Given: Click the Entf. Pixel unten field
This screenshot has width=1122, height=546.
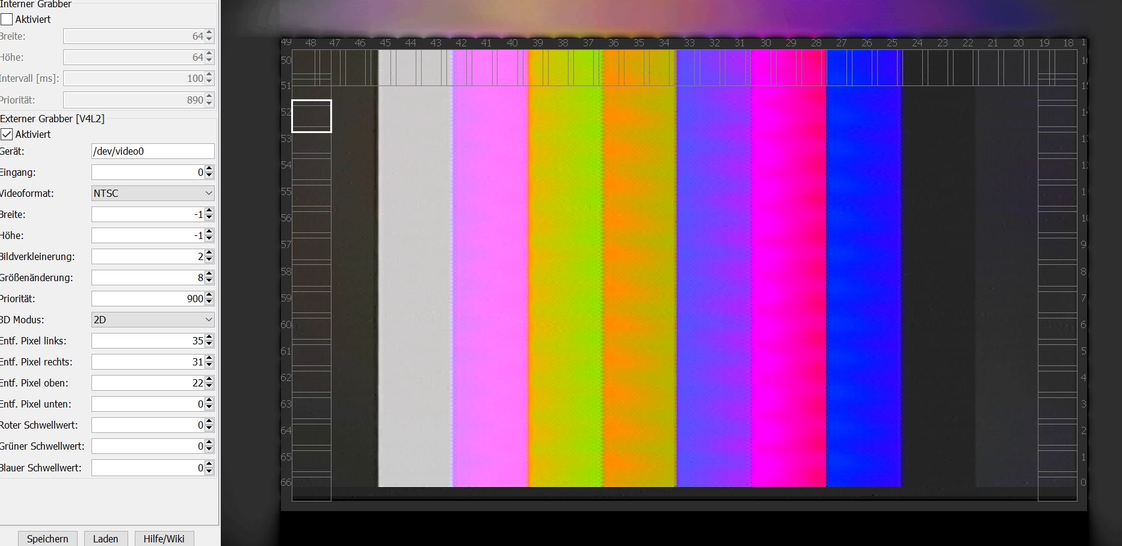Looking at the screenshot, I should point(148,404).
